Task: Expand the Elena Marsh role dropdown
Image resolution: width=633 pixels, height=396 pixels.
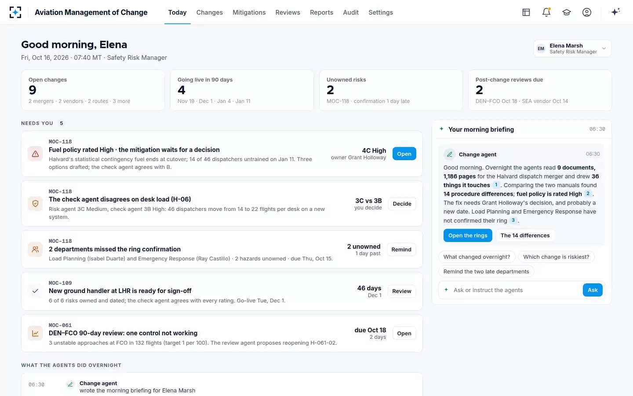Action: (x=572, y=49)
